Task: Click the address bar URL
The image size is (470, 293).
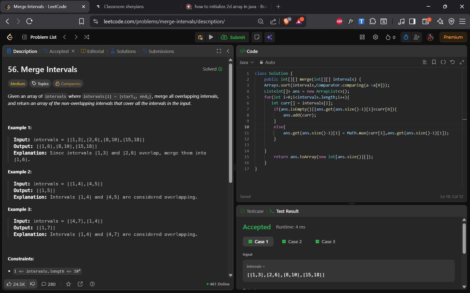Action: point(164,22)
